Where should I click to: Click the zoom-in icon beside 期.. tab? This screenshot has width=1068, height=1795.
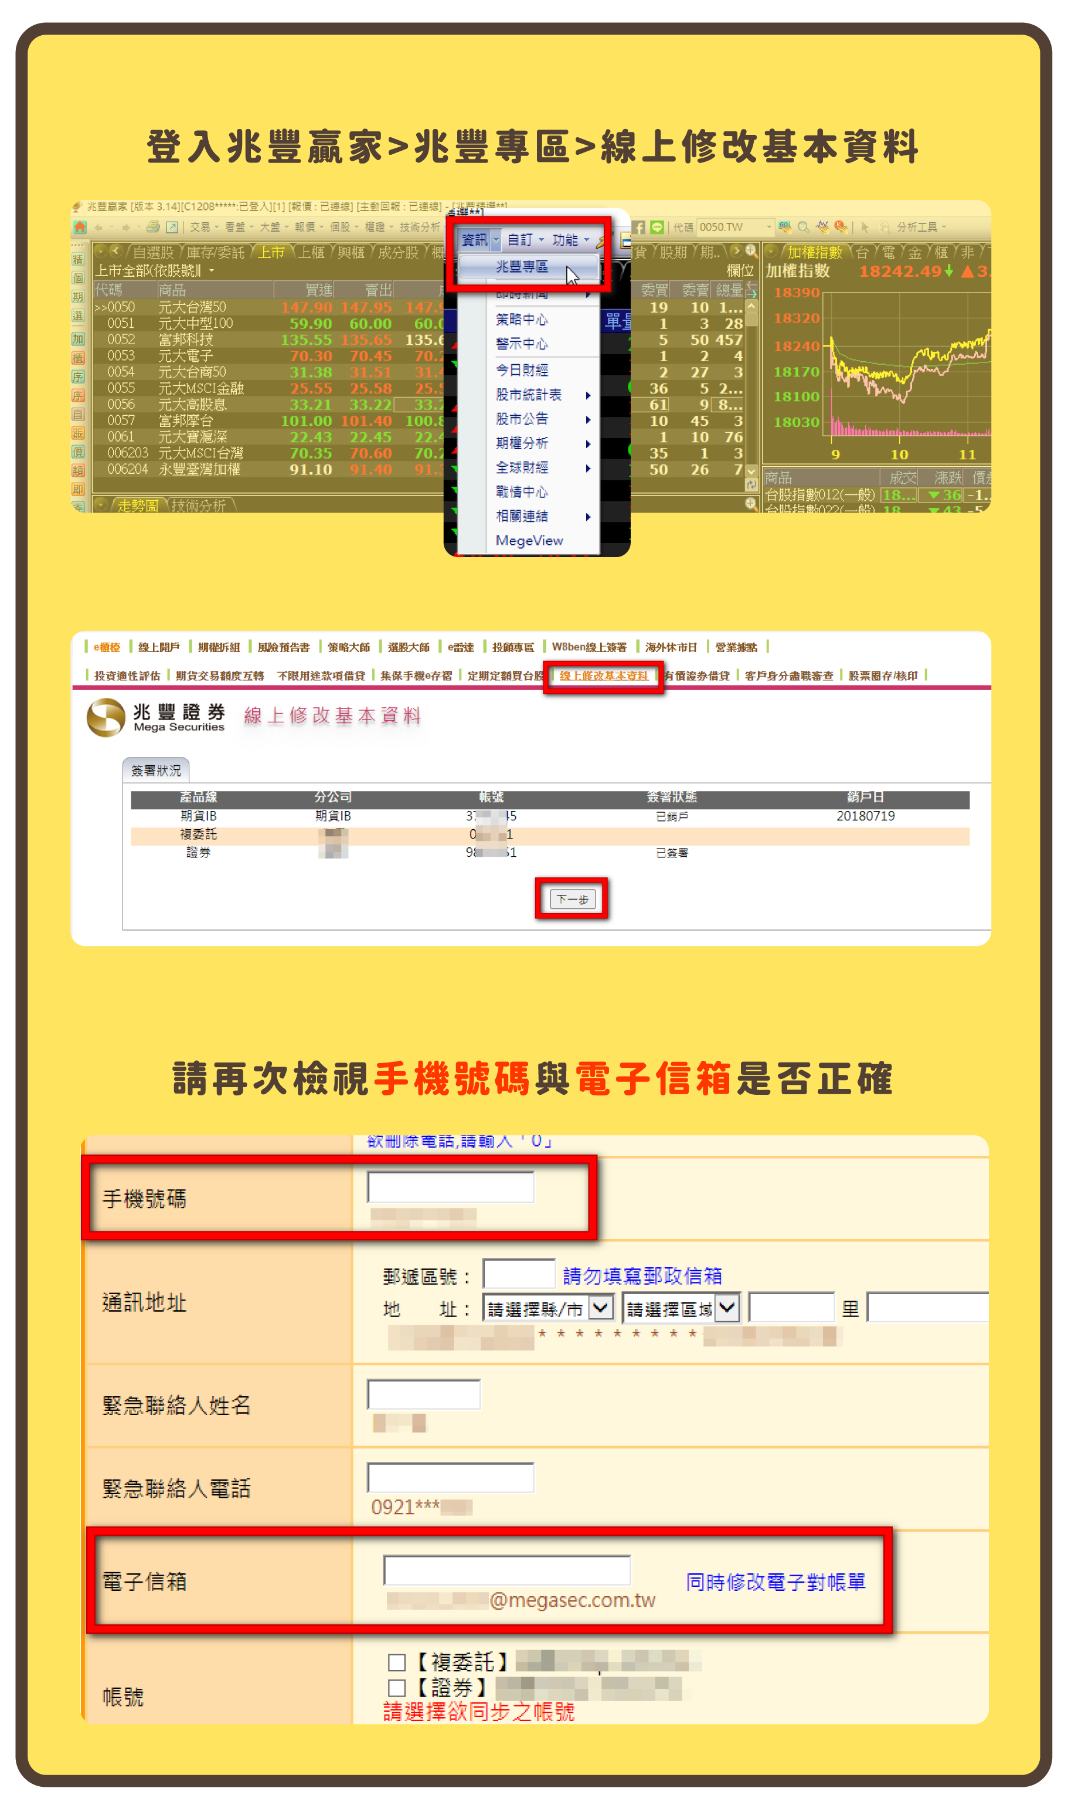751,252
